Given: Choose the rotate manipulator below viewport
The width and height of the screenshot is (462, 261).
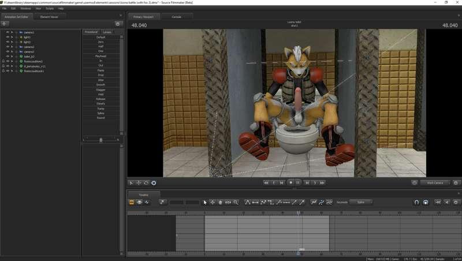Looking at the screenshot, I should click(146, 183).
